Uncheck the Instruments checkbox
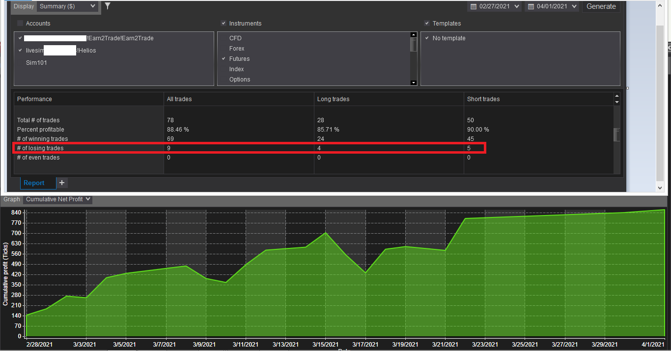 point(224,23)
